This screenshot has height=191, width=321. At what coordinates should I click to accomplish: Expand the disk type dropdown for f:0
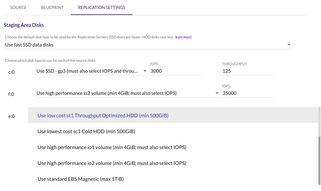coord(217,93)
